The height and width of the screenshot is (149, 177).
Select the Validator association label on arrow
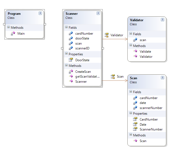tap(117, 35)
